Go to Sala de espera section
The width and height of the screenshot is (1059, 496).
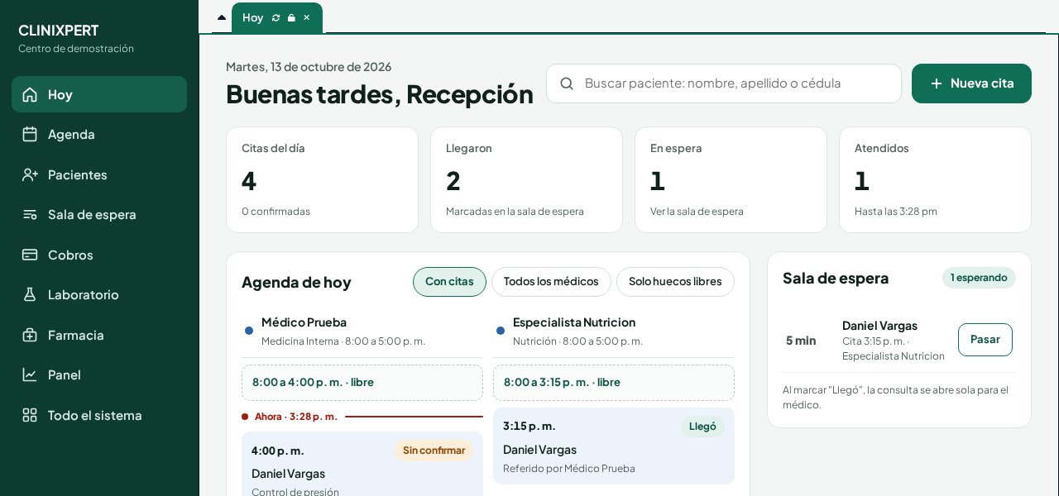click(x=99, y=214)
